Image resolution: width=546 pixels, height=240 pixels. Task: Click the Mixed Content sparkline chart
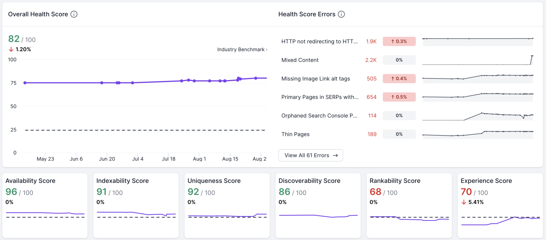click(x=478, y=60)
